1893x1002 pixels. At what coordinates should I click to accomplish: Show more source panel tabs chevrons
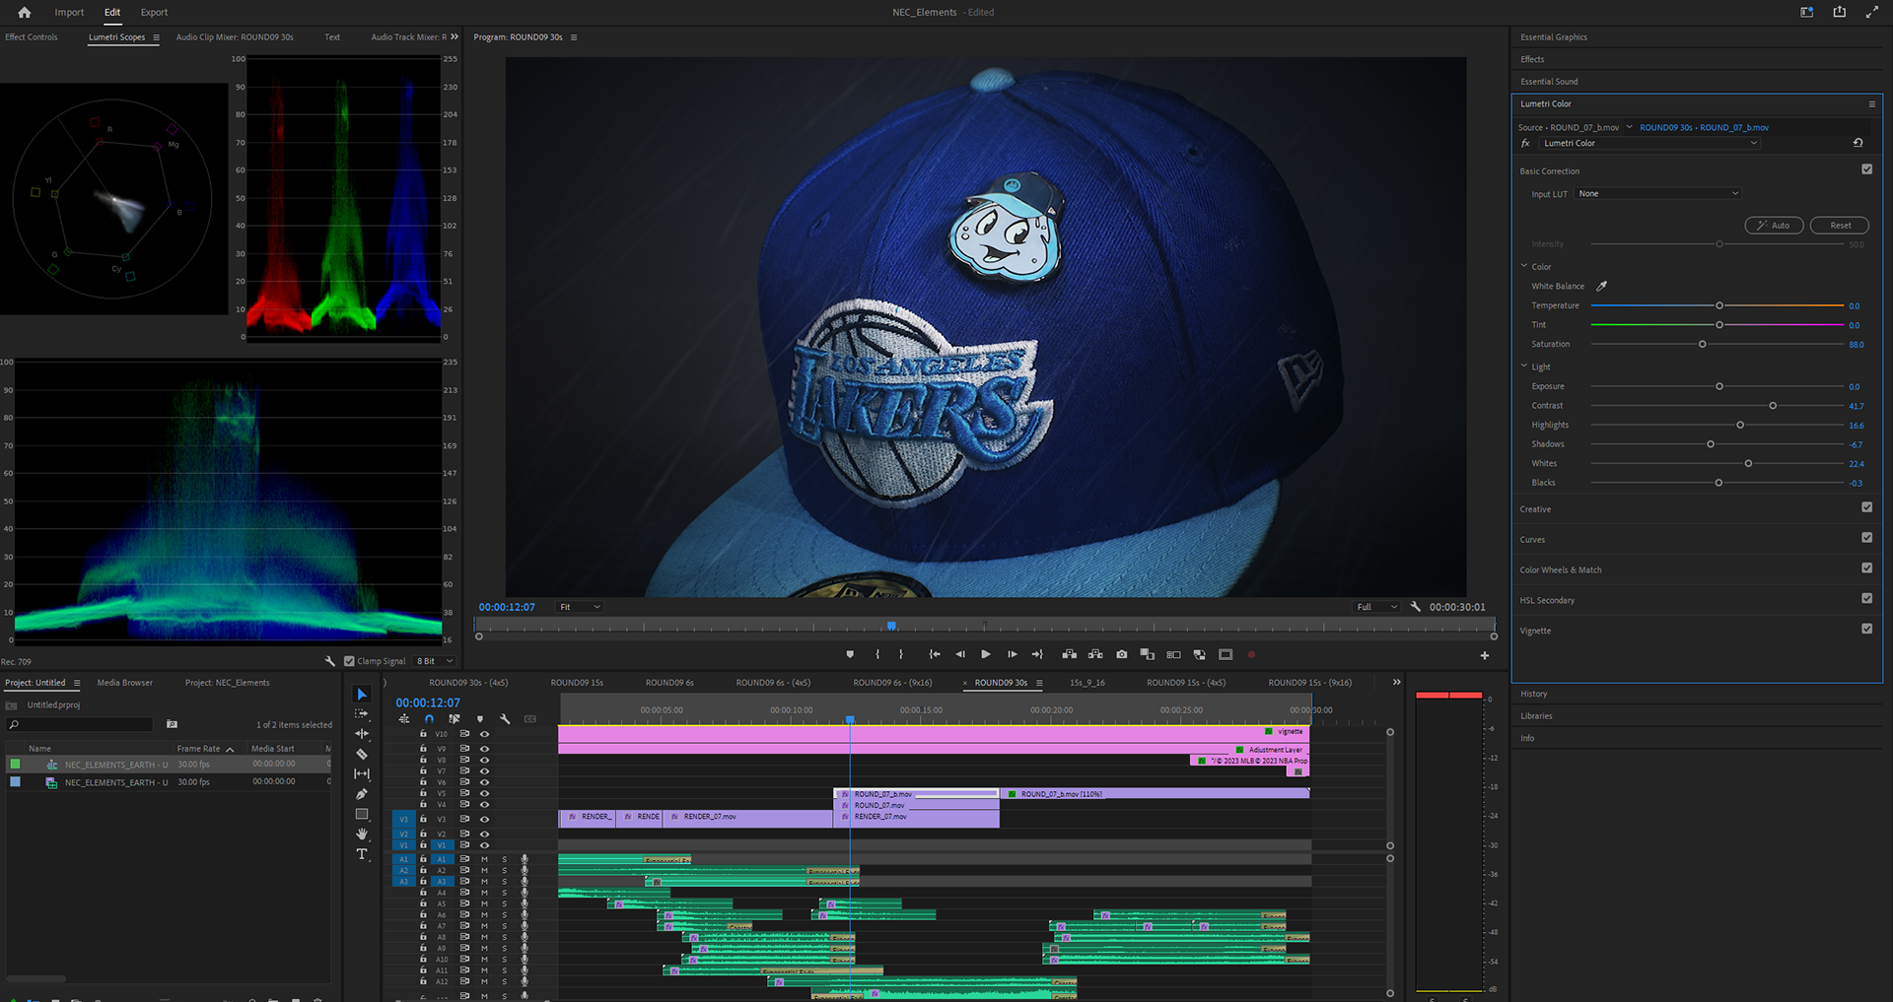[x=455, y=37]
